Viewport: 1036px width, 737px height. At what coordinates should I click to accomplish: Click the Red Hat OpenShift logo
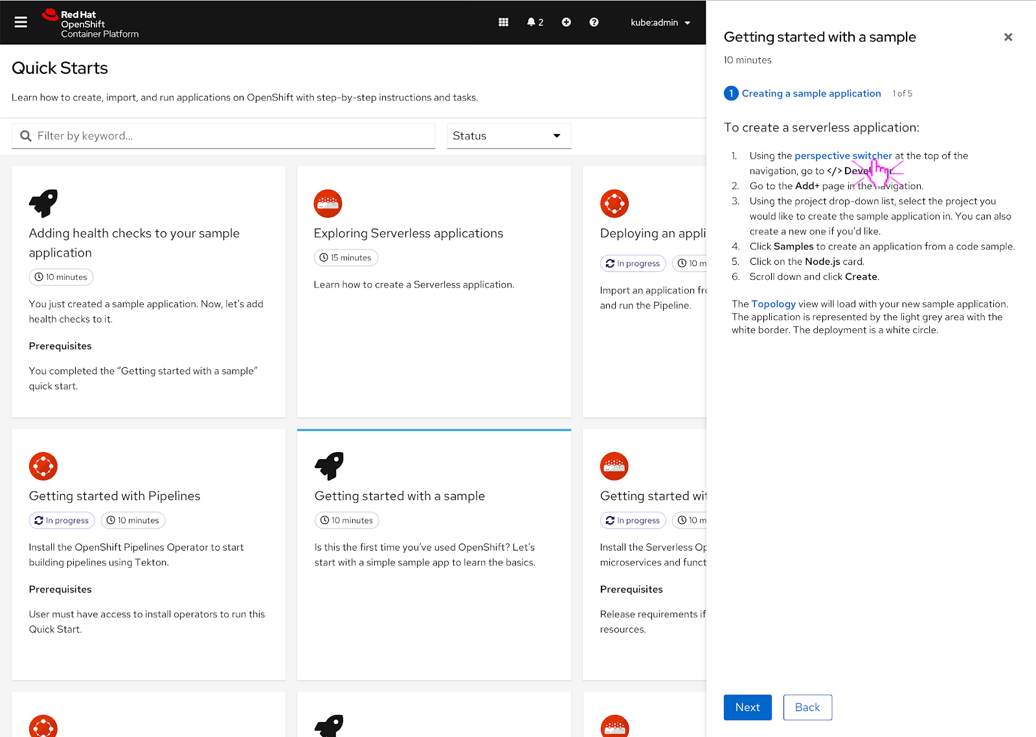point(90,23)
